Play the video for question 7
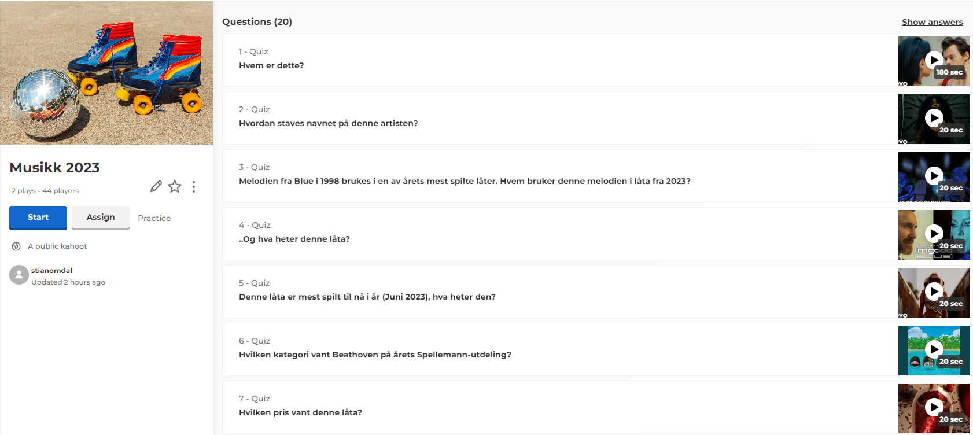 pyautogui.click(x=934, y=407)
